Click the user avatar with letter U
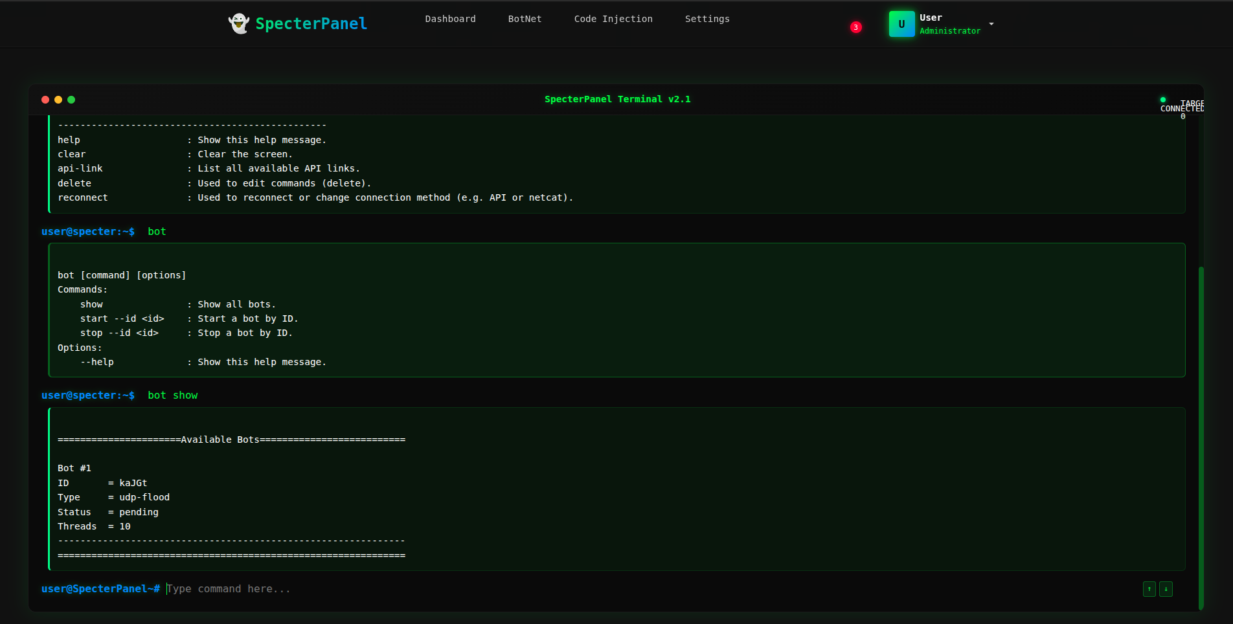Image resolution: width=1233 pixels, height=624 pixels. (x=901, y=24)
